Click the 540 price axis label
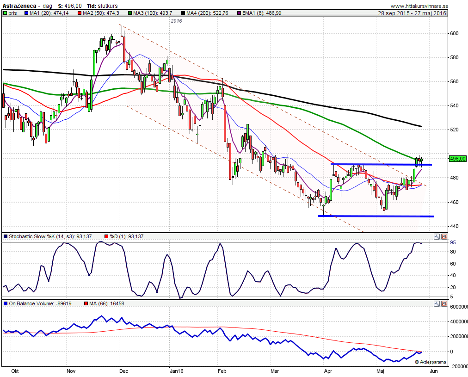This screenshot has width=468, height=377. coord(454,105)
